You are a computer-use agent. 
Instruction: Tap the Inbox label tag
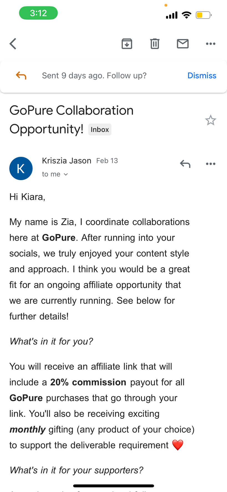tap(100, 130)
